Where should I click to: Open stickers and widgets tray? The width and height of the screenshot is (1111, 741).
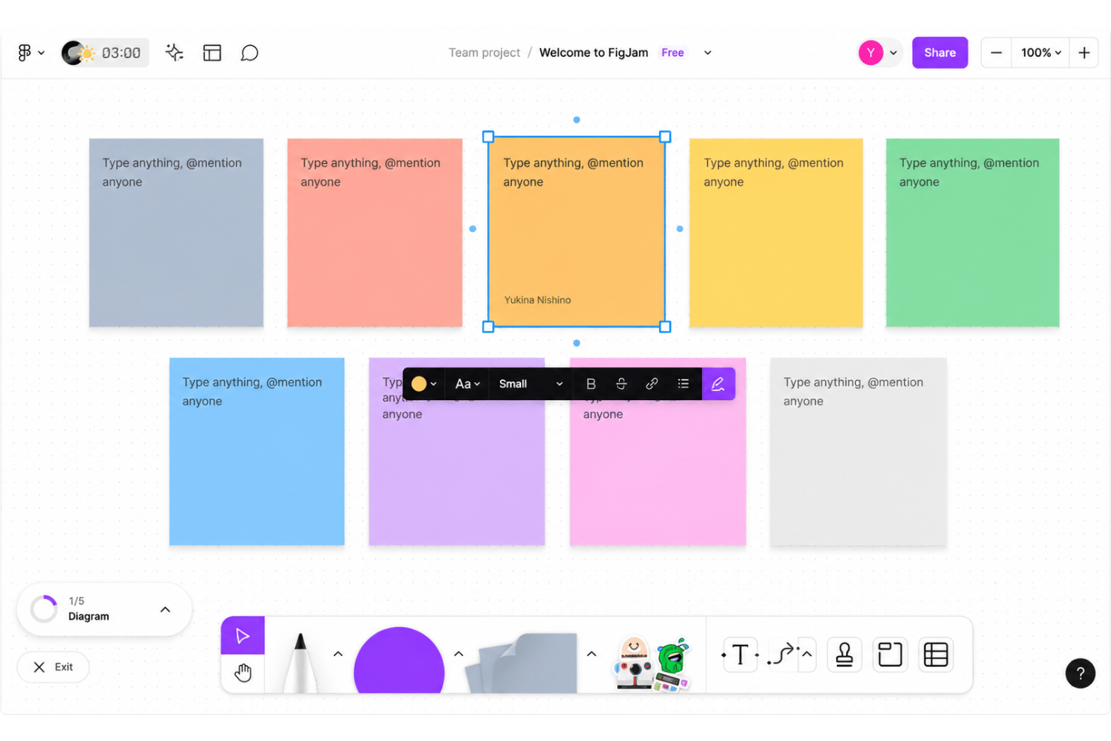point(652,664)
